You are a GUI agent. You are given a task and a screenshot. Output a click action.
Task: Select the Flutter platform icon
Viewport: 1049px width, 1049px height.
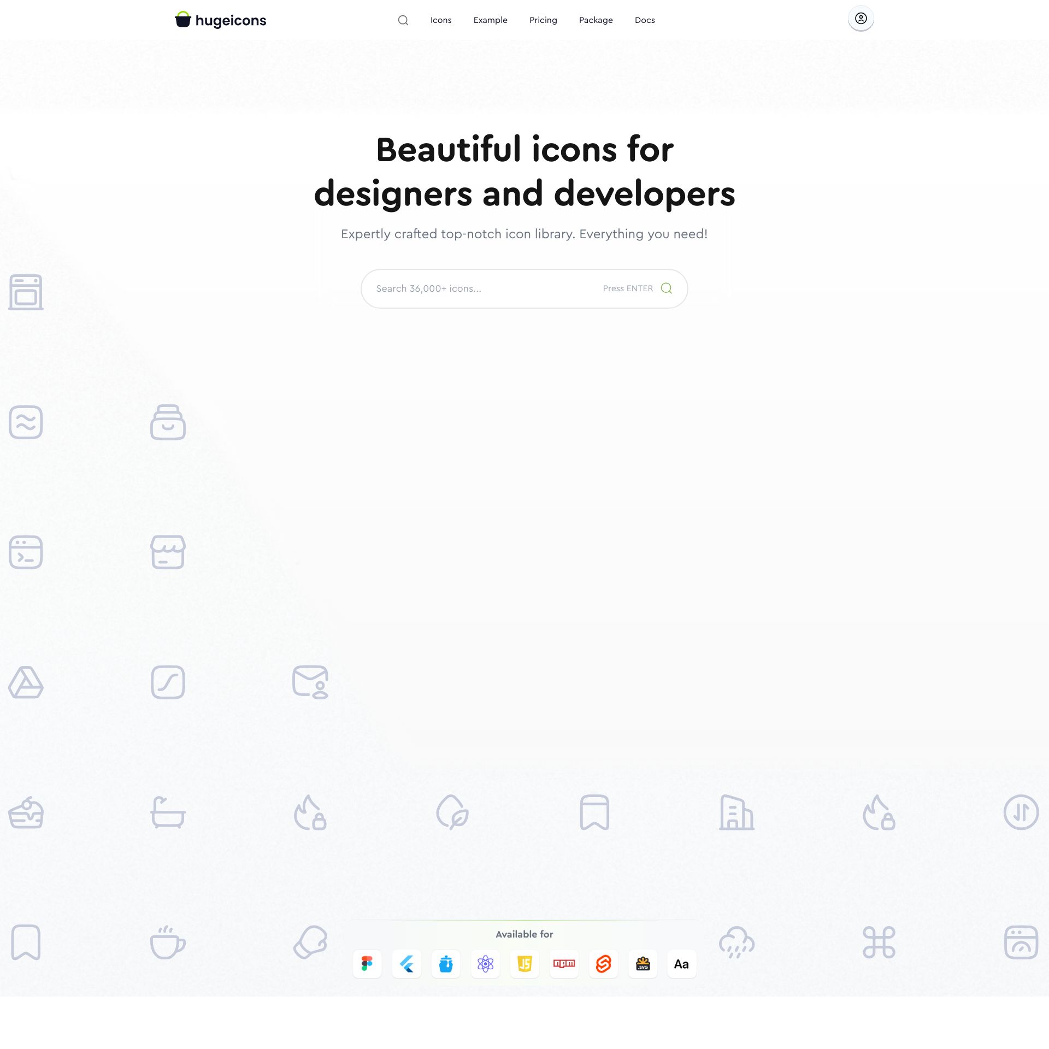pyautogui.click(x=406, y=964)
